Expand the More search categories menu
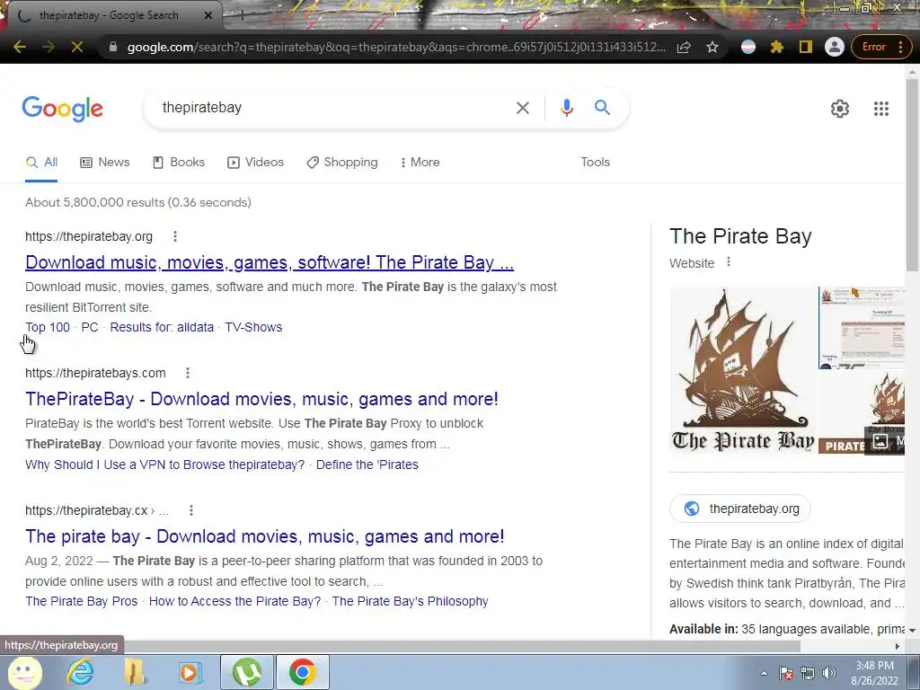 click(x=420, y=163)
